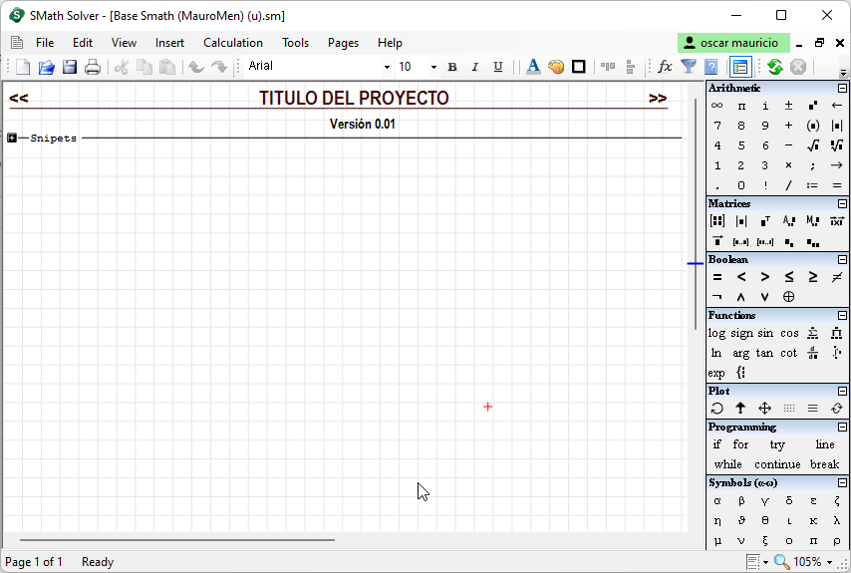Open the Calculation menu
This screenshot has width=851, height=573.
[233, 43]
